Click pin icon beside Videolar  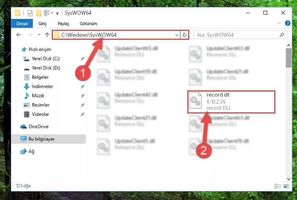point(82,114)
